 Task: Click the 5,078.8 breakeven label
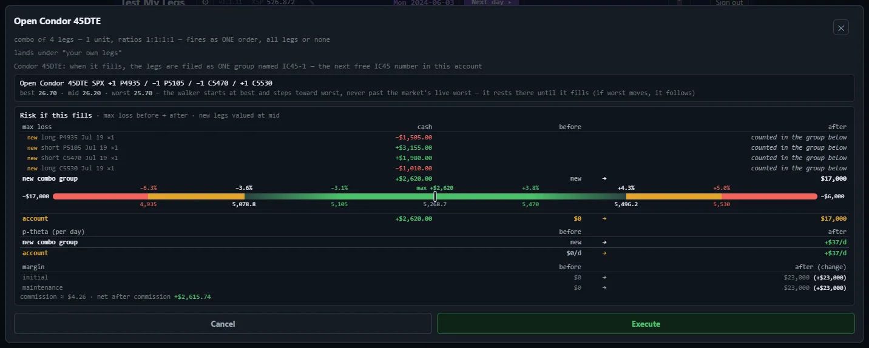pos(244,204)
